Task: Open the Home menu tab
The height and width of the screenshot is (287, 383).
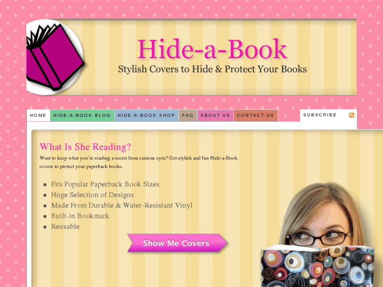Action: click(x=38, y=115)
